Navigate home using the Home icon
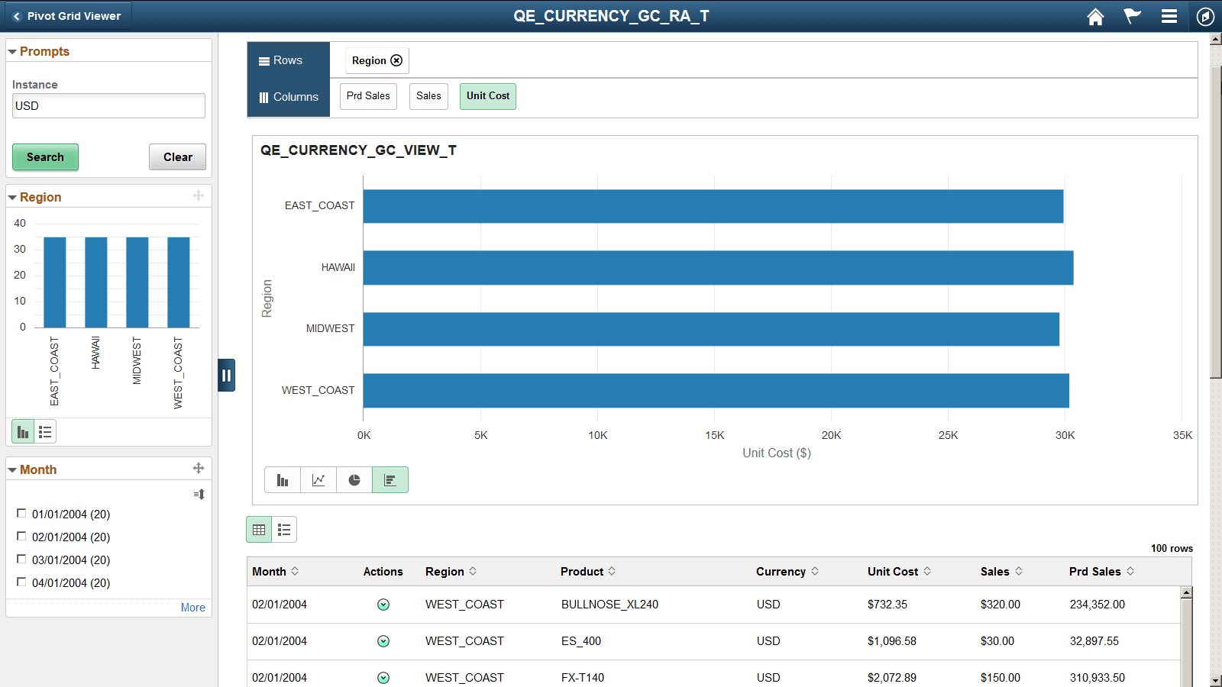The width and height of the screenshot is (1222, 687). point(1095,16)
